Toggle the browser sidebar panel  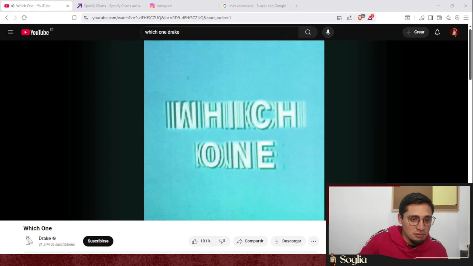click(431, 18)
